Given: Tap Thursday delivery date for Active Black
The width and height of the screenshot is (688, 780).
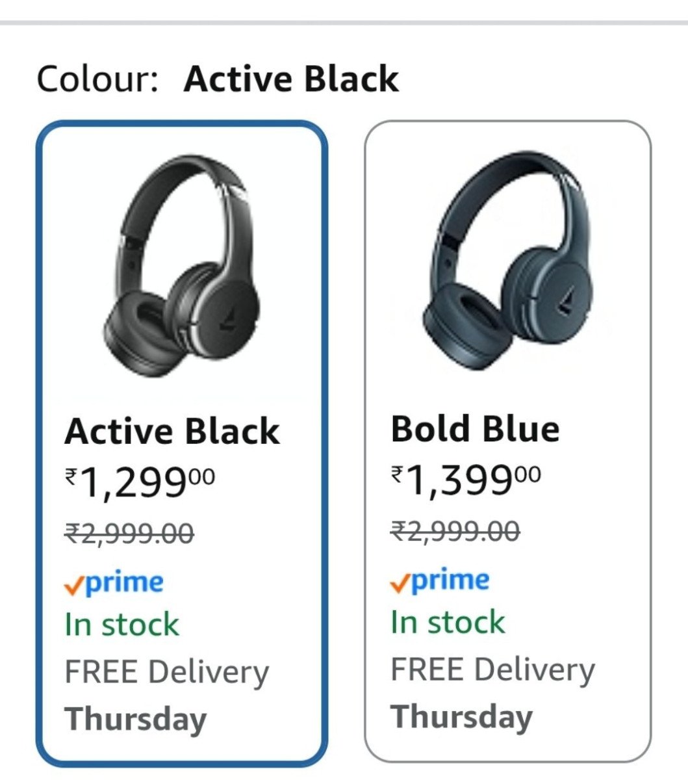Looking at the screenshot, I should click(x=135, y=719).
